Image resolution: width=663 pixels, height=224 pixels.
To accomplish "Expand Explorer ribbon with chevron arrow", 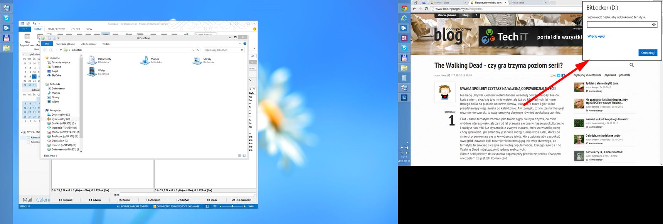I will point(241,44).
